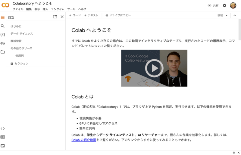Go to 使用例 subsection
The image size is (241, 155).
pyautogui.click(x=20, y=56)
